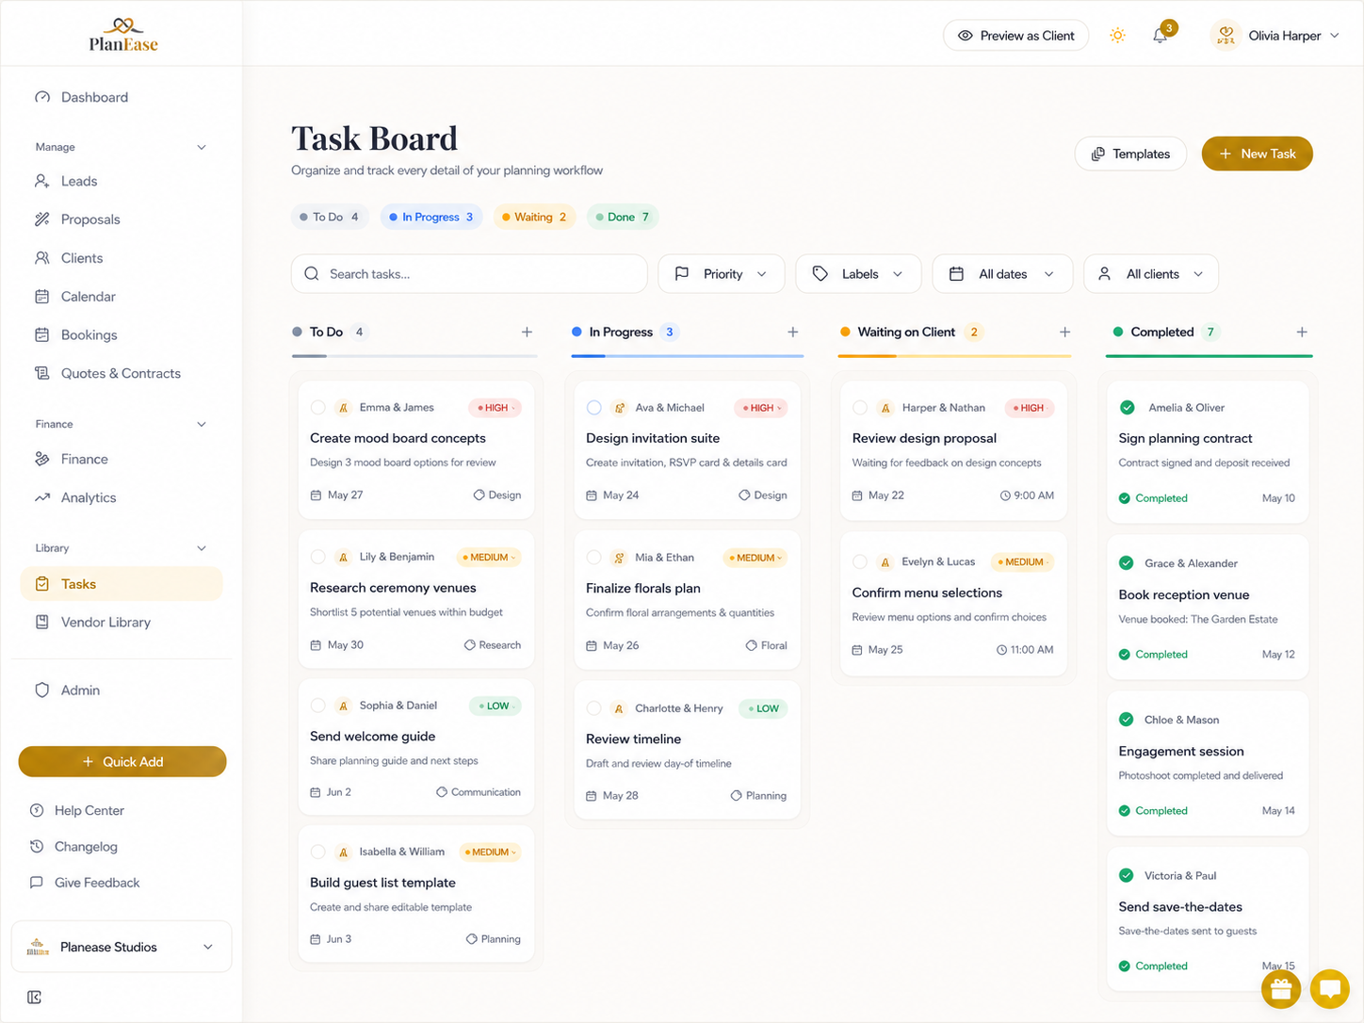Mark Review design proposal complete
The height and width of the screenshot is (1023, 1364).
click(x=860, y=408)
